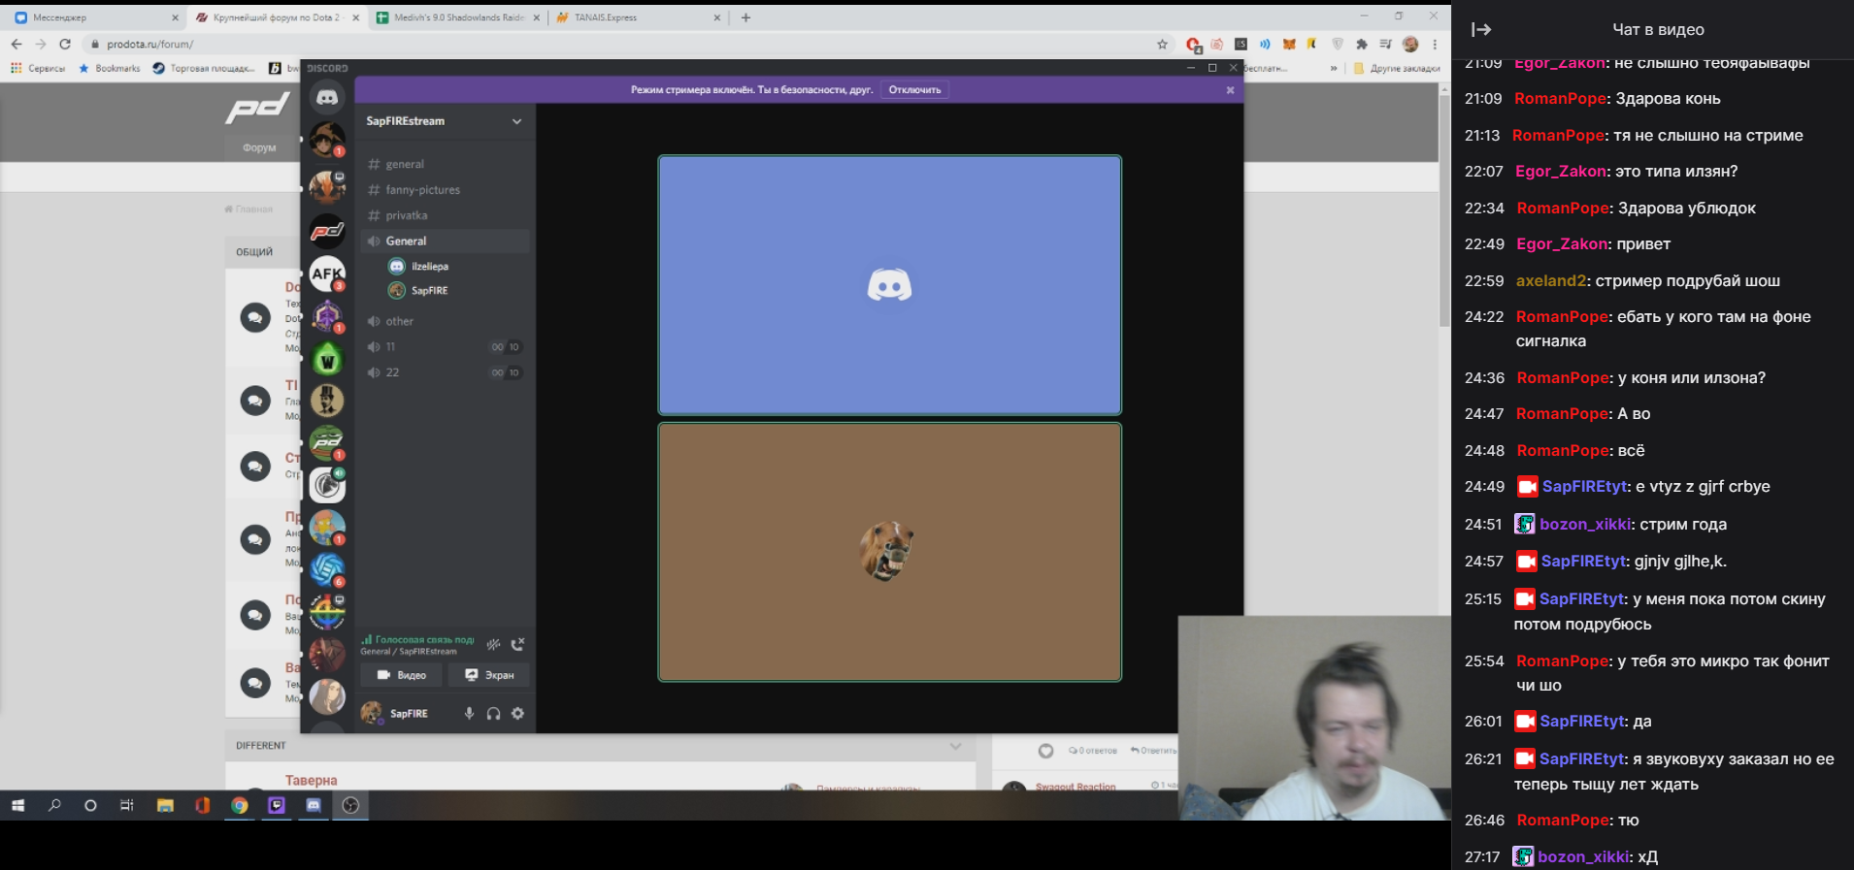
Task: Collapse the DIFFERENT forum section
Action: [955, 746]
